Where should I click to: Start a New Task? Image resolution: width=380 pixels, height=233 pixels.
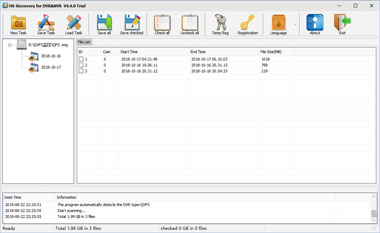point(18,24)
